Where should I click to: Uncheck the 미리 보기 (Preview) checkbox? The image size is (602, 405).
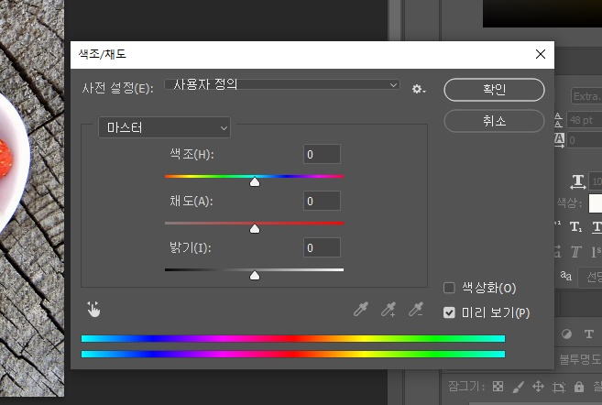(449, 312)
